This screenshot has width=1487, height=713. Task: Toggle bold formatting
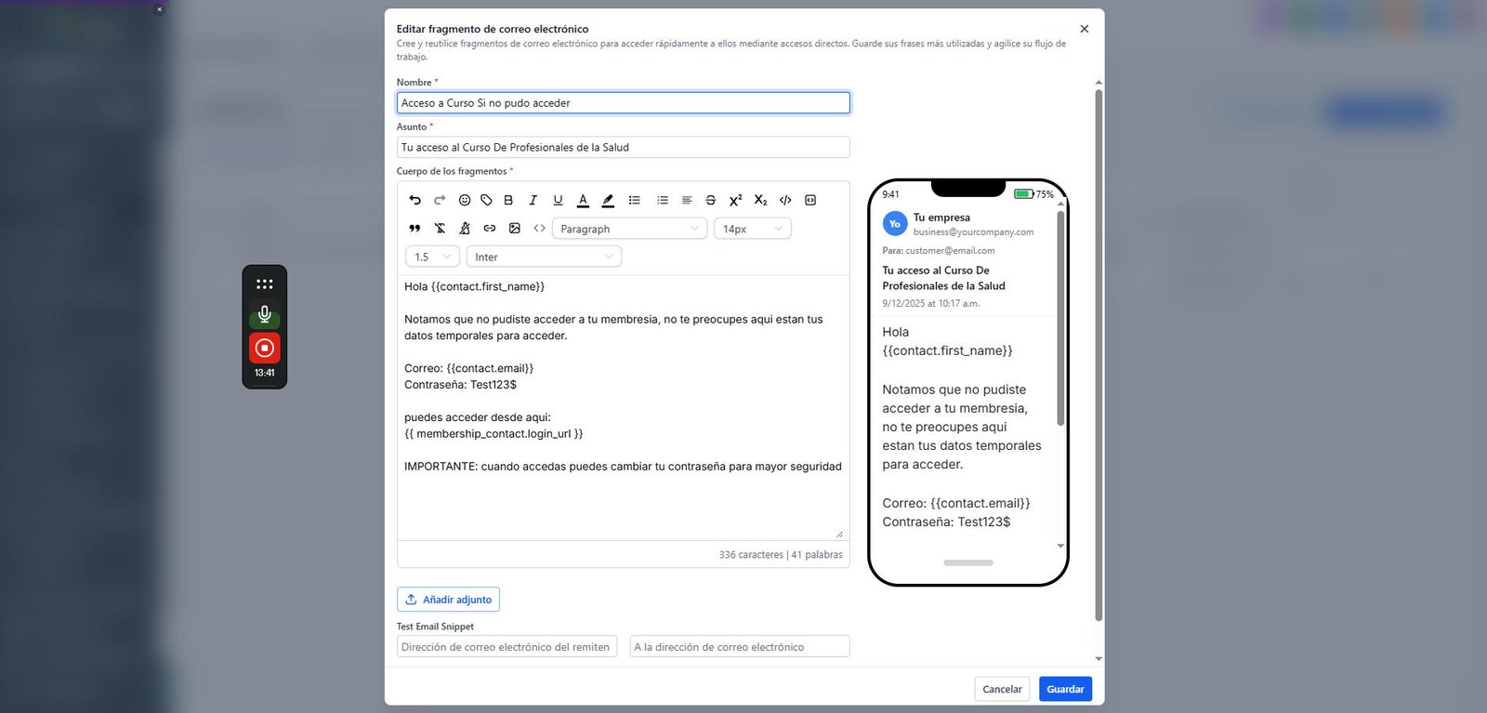(508, 200)
